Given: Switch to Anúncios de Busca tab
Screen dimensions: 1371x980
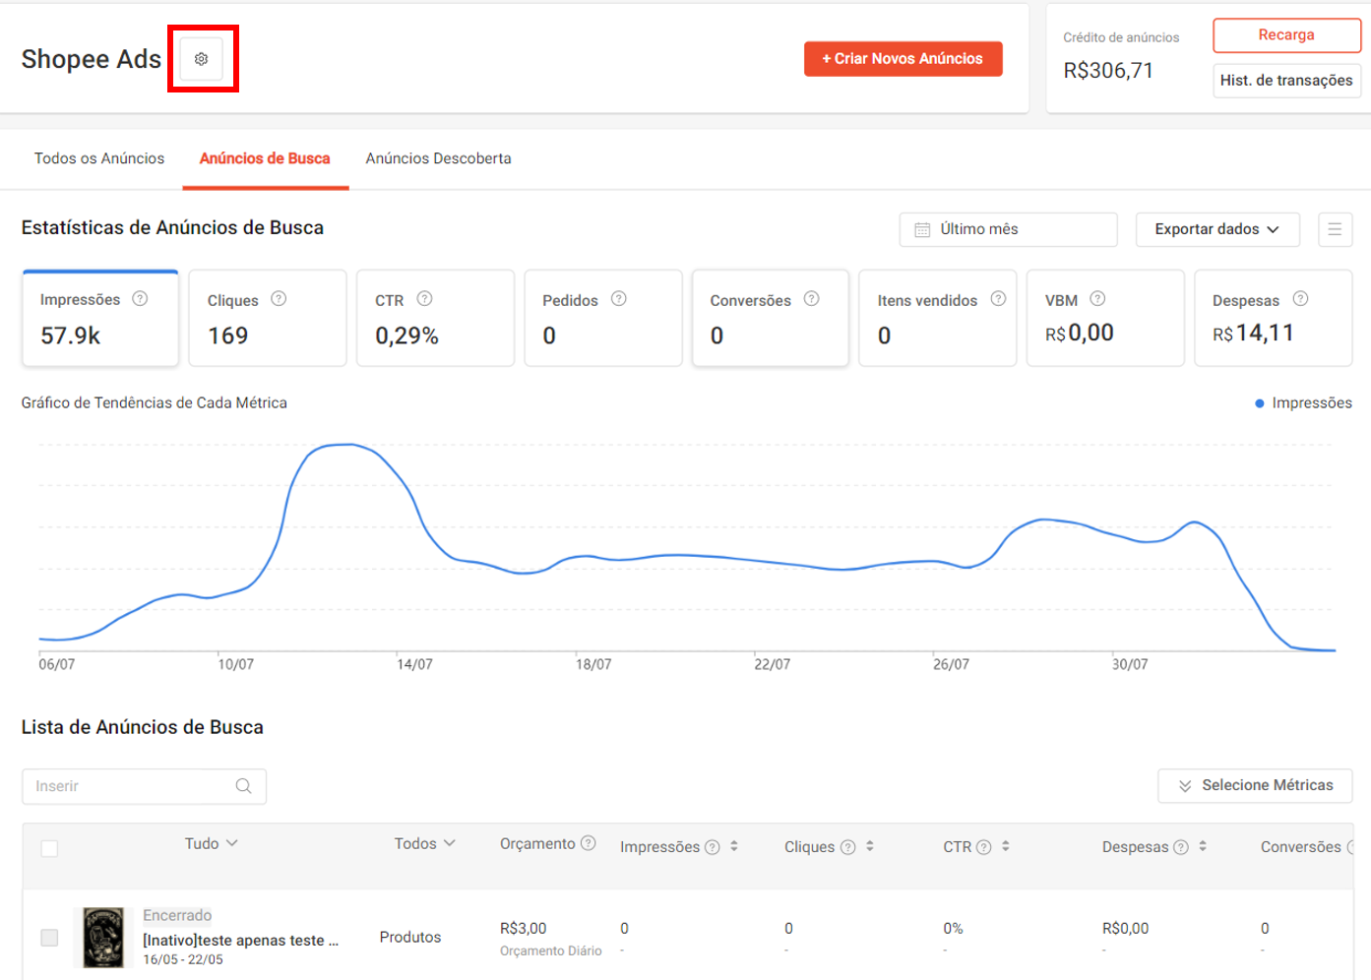Looking at the screenshot, I should pos(265,158).
